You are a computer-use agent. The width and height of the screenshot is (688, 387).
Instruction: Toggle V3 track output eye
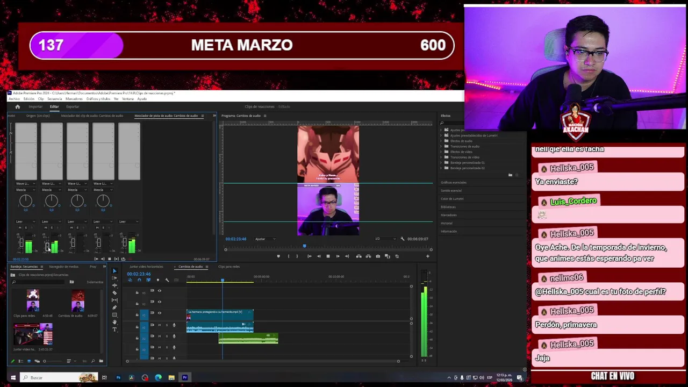pyautogui.click(x=159, y=291)
